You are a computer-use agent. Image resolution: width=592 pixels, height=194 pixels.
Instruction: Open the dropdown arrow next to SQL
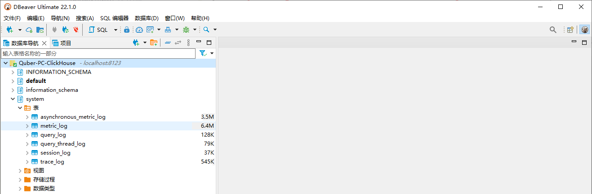116,30
